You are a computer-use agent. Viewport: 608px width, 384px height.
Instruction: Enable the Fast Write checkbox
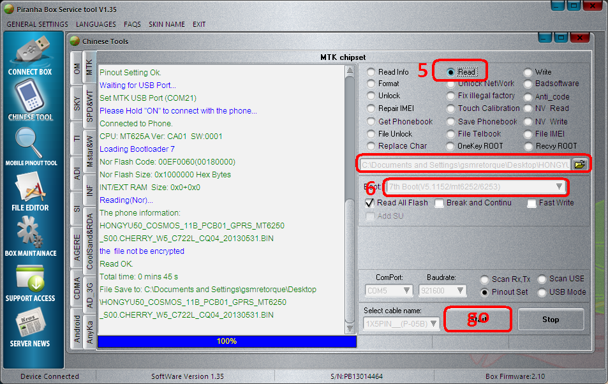(x=532, y=203)
